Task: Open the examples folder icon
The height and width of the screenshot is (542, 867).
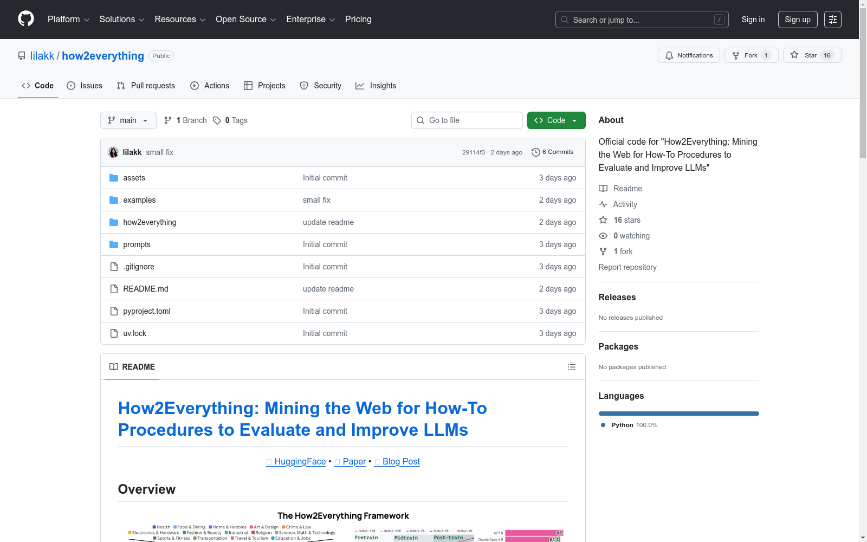Action: click(x=114, y=200)
